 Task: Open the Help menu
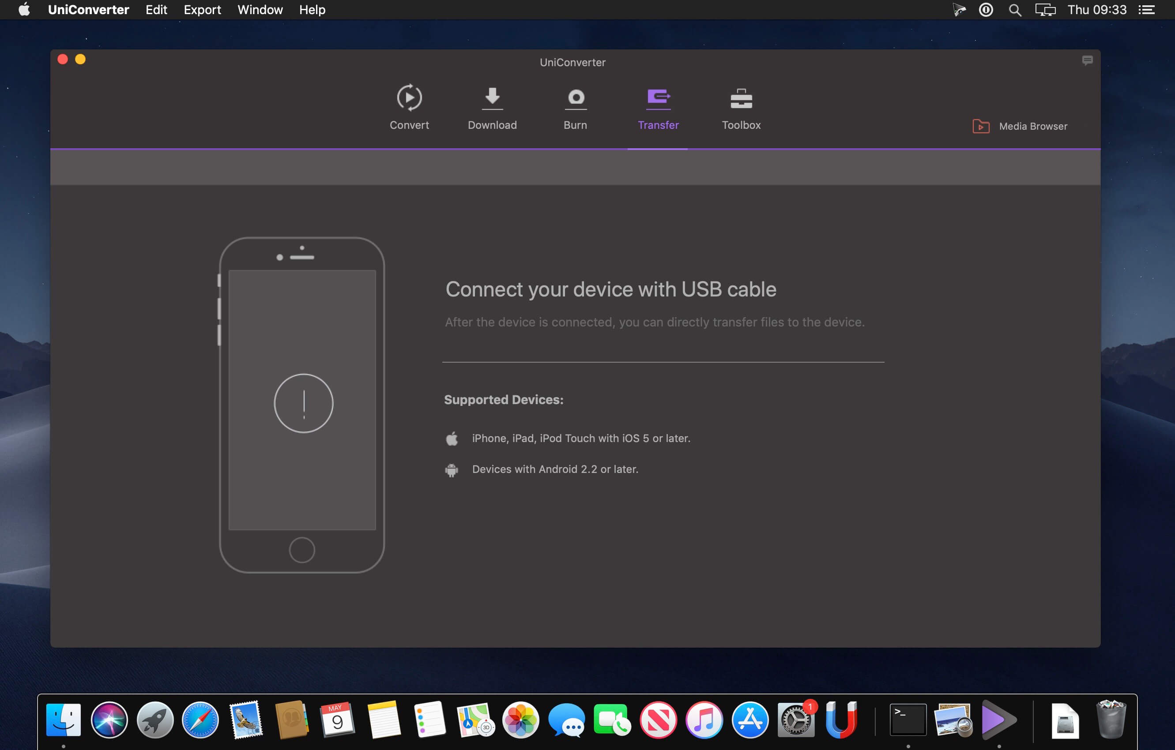312,10
